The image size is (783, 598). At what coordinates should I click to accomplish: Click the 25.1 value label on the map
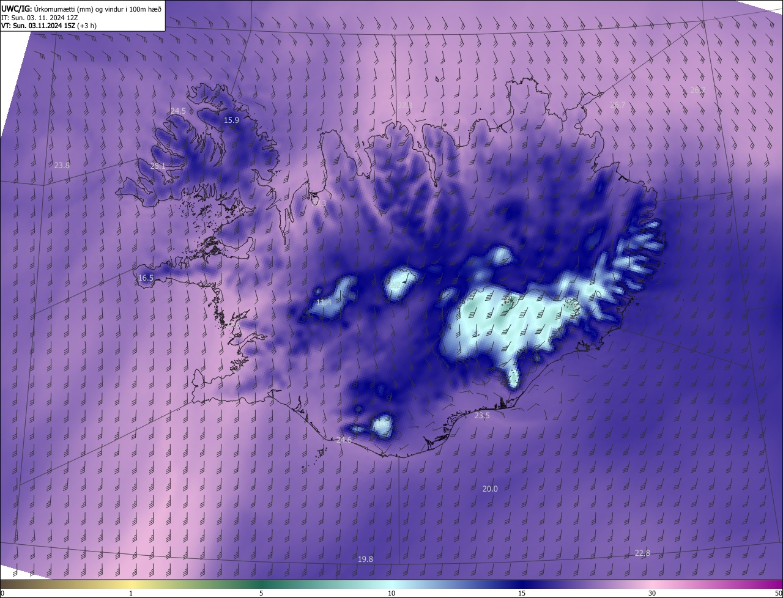[x=158, y=166]
